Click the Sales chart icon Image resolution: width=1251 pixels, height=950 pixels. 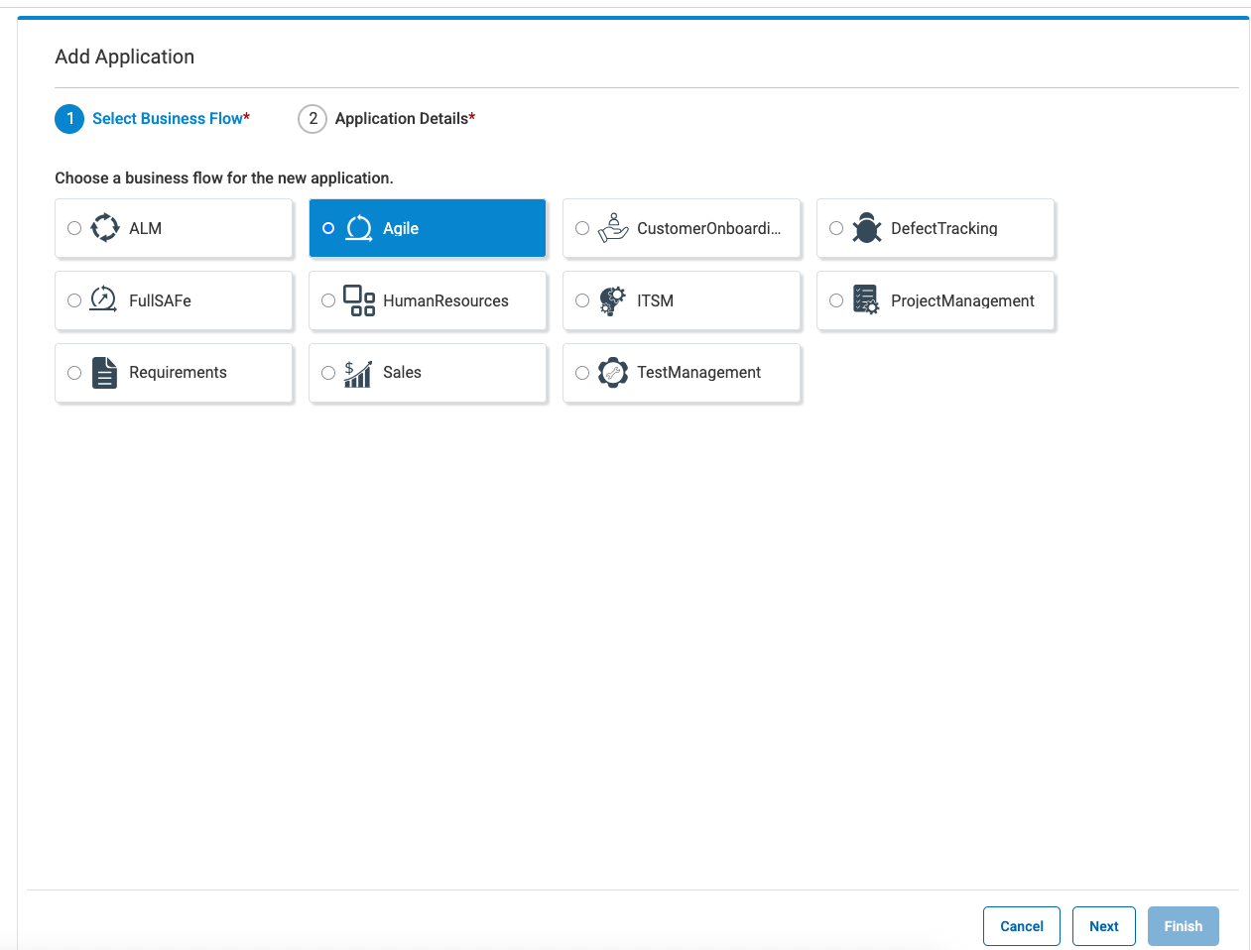pyautogui.click(x=358, y=374)
